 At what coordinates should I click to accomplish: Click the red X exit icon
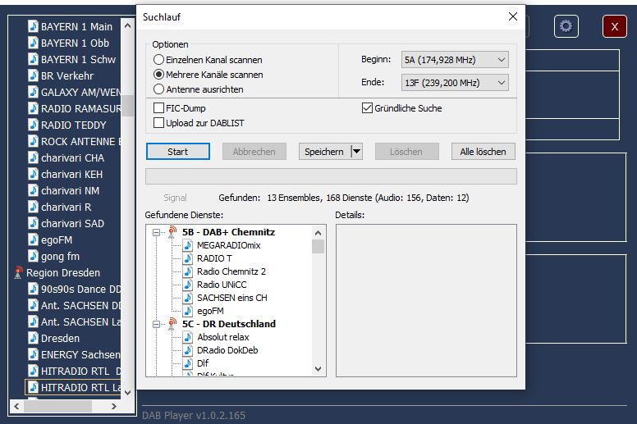(x=614, y=26)
